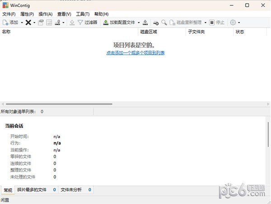Switch to the 碎片最多的文件 tab
The image size is (271, 204).
(37, 190)
